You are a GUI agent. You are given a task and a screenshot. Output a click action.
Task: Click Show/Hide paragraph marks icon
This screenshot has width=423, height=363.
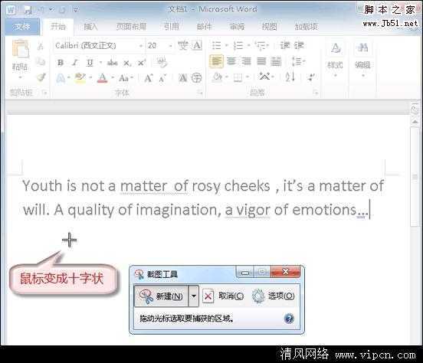tap(311, 77)
